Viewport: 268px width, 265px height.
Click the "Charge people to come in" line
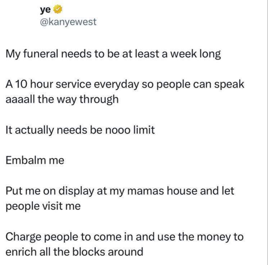pyautogui.click(x=124, y=237)
